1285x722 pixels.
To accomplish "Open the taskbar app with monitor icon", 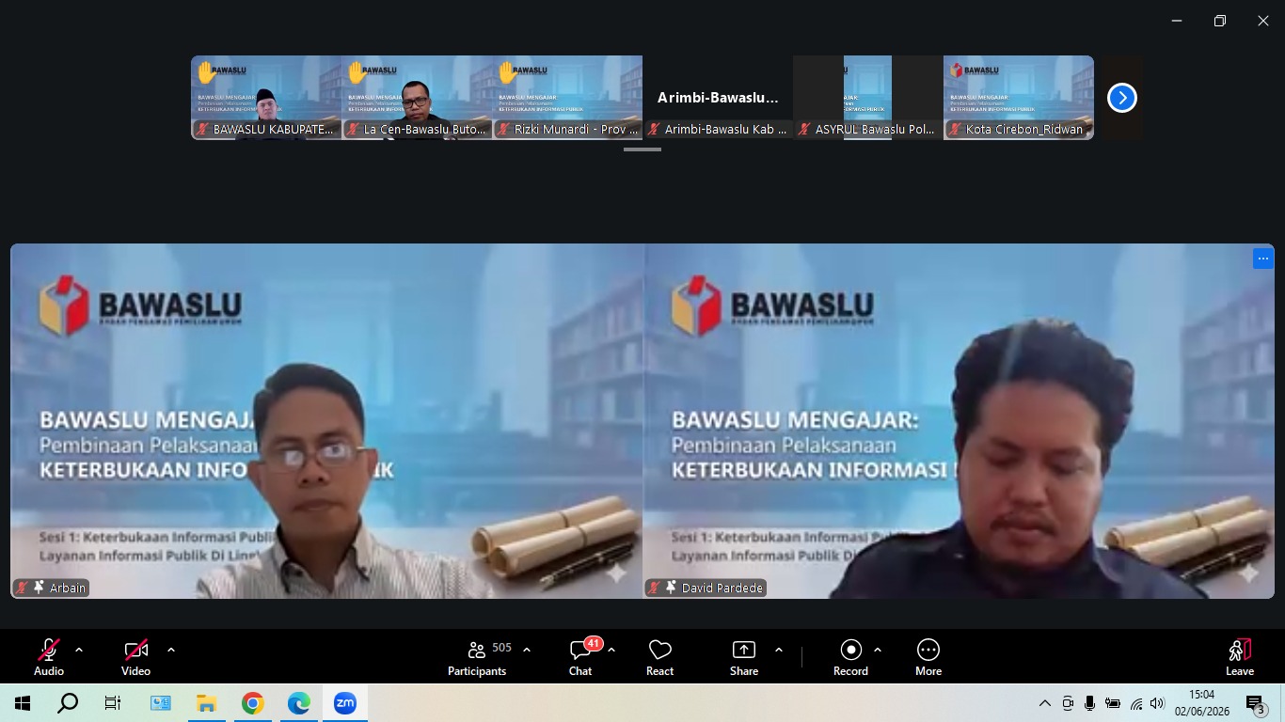I will tap(160, 703).
